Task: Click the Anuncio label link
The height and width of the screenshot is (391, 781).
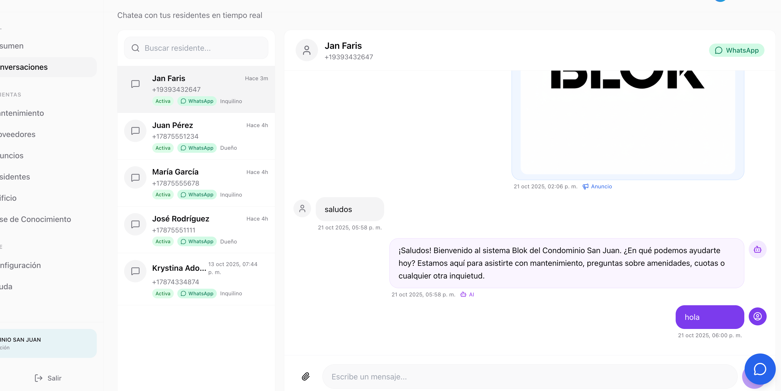Action: 601,186
